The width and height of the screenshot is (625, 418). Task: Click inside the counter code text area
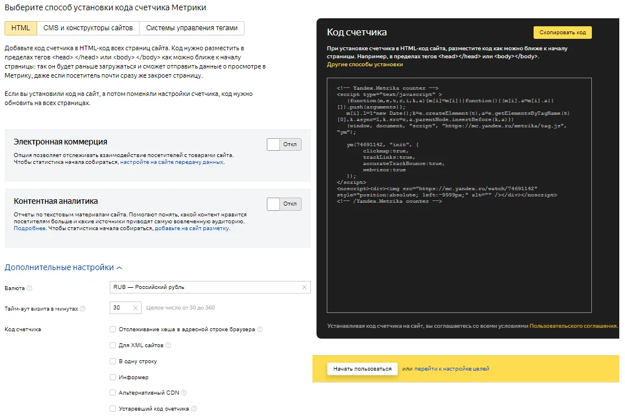pyautogui.click(x=459, y=195)
